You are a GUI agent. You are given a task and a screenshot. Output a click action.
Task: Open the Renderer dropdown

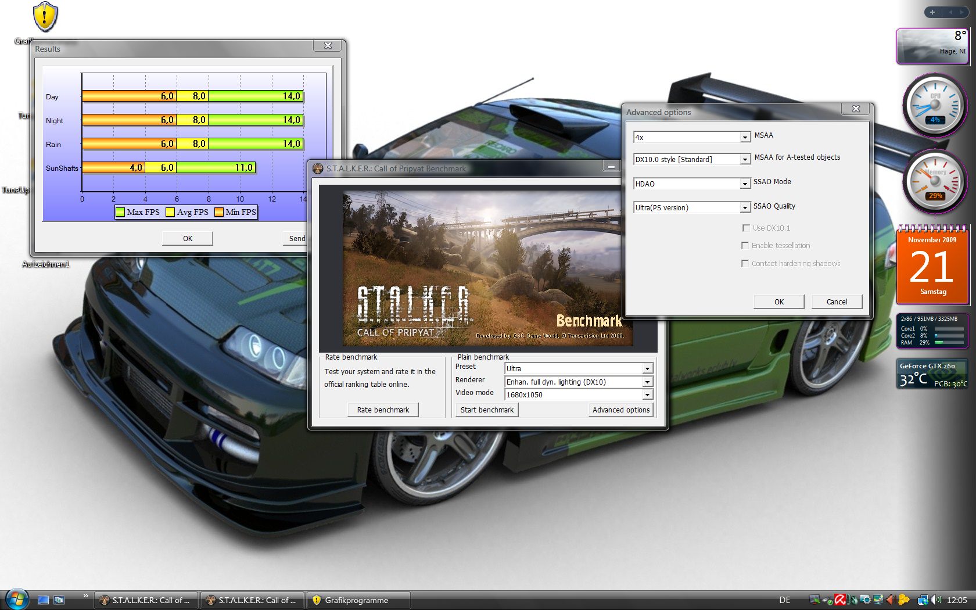[x=579, y=382]
